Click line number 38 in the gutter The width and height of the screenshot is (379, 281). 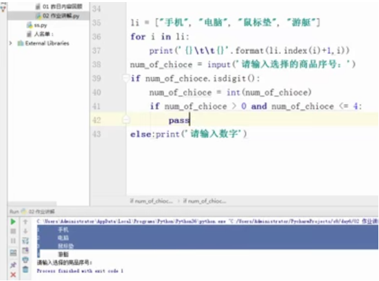pos(96,64)
